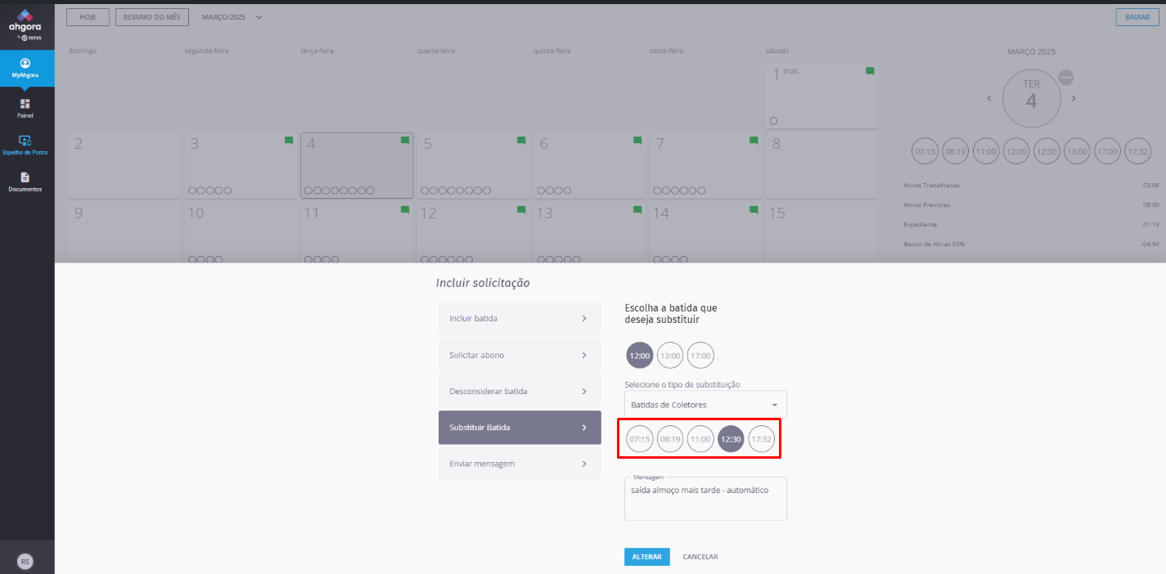Open the MARÇO/2025 month dropdown
The width and height of the screenshot is (1166, 574).
pos(233,16)
